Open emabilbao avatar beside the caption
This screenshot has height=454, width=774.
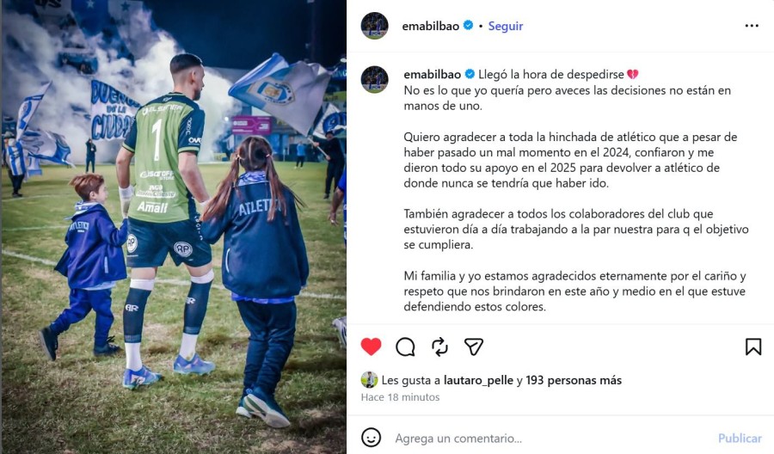pos(375,79)
